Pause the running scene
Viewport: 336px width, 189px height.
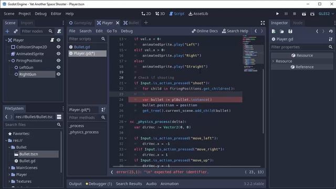click(x=286, y=14)
